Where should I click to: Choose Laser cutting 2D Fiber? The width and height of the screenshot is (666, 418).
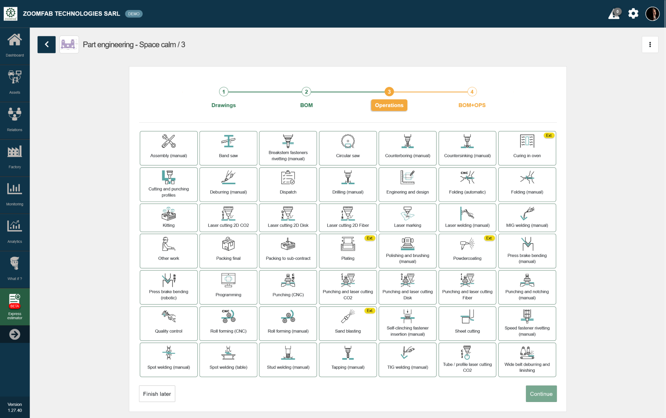coord(348,218)
